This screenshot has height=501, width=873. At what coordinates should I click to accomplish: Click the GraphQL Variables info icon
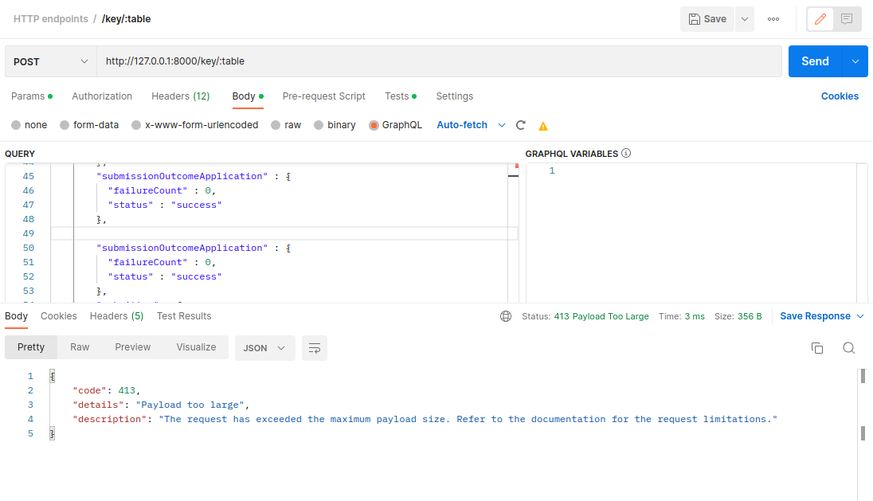tap(626, 153)
